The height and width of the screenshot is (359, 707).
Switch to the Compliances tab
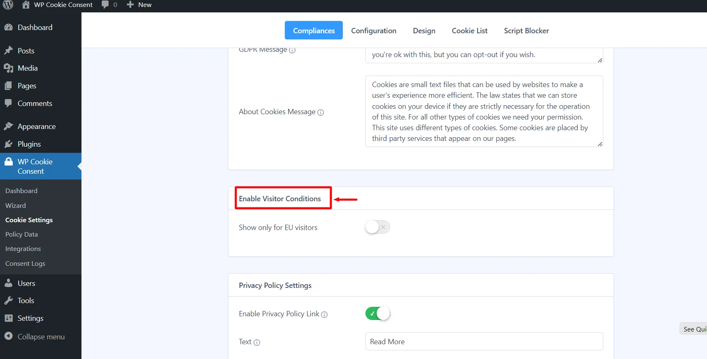(x=314, y=30)
